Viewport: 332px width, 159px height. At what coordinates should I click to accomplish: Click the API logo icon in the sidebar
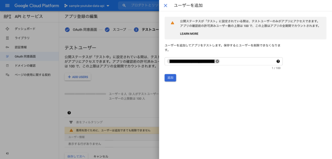tap(7, 17)
